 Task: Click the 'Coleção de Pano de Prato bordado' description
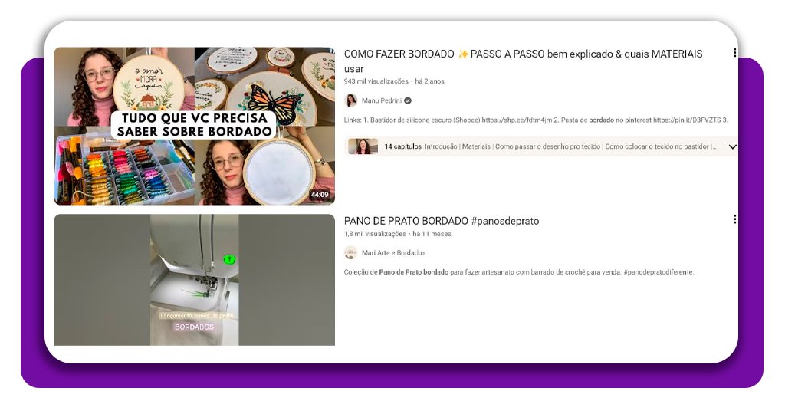(x=518, y=271)
